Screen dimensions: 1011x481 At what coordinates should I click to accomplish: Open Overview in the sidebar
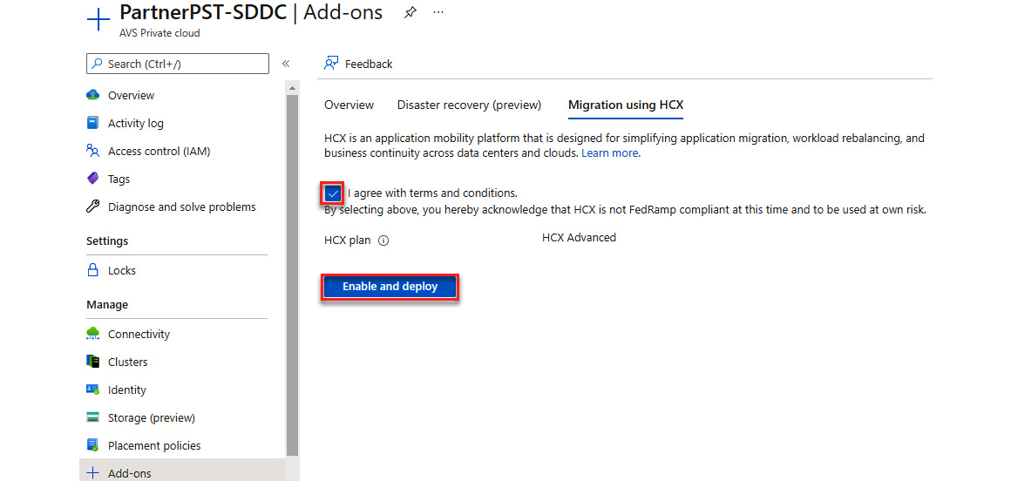[x=131, y=96]
